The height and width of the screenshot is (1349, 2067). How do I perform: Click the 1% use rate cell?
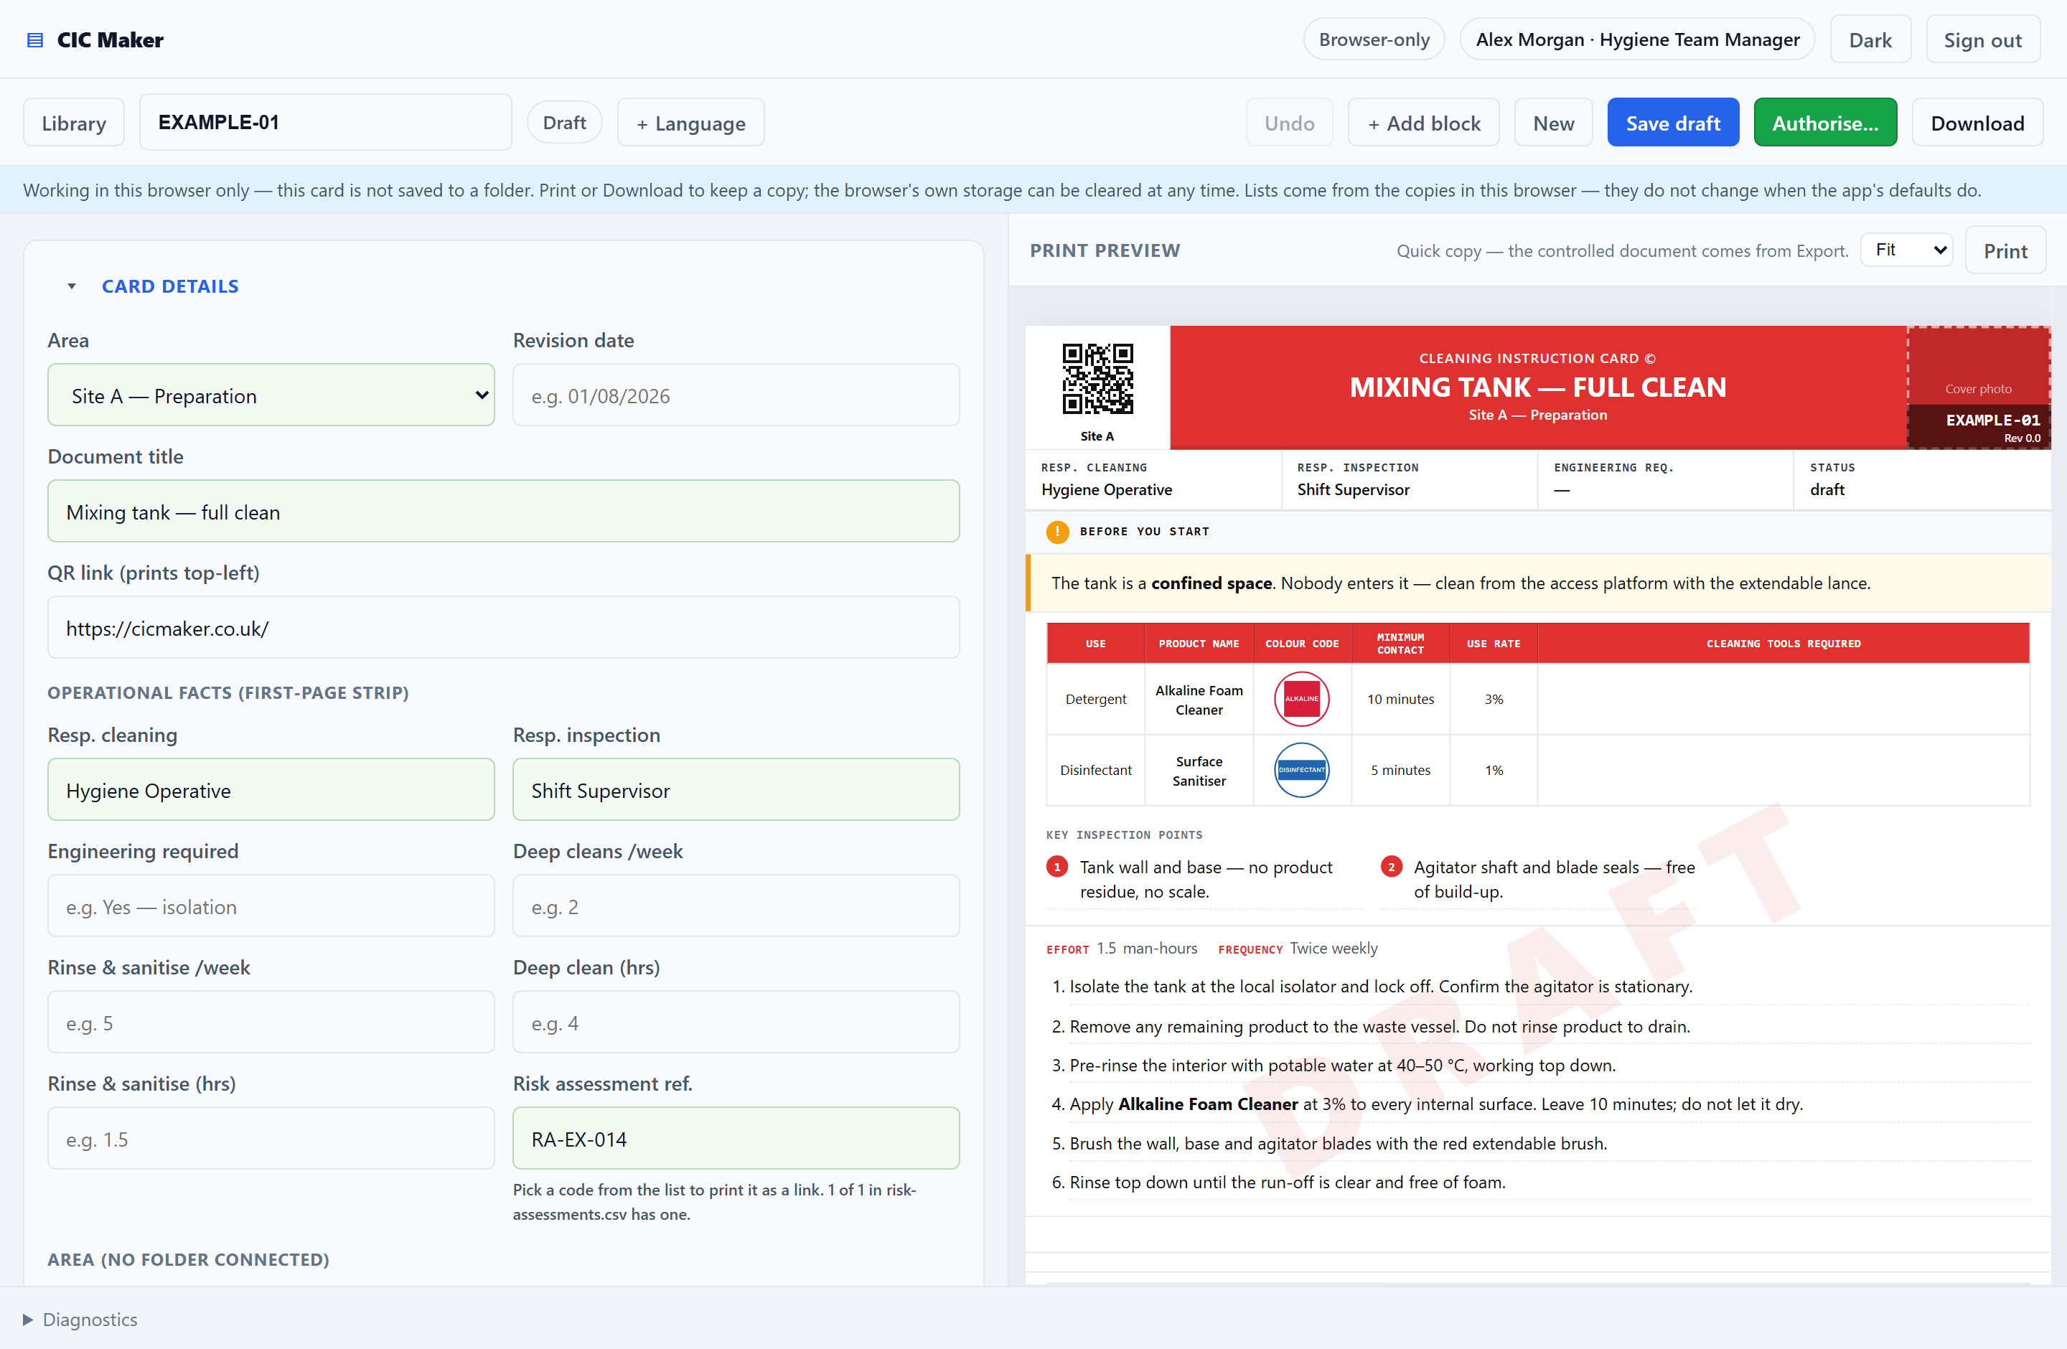tap(1494, 771)
